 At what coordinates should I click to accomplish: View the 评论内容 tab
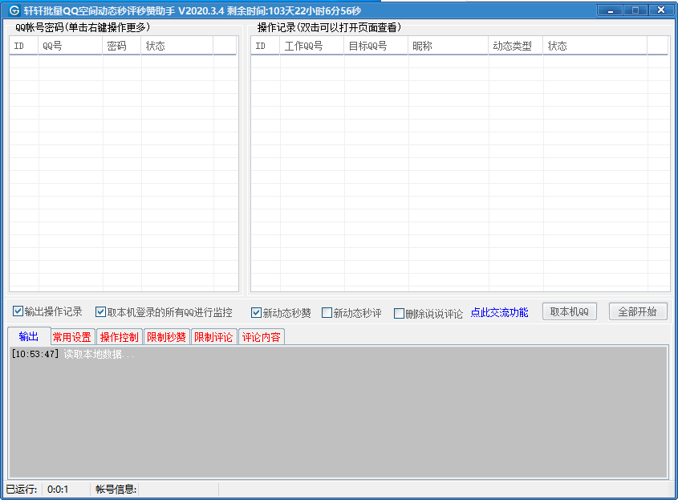[261, 337]
